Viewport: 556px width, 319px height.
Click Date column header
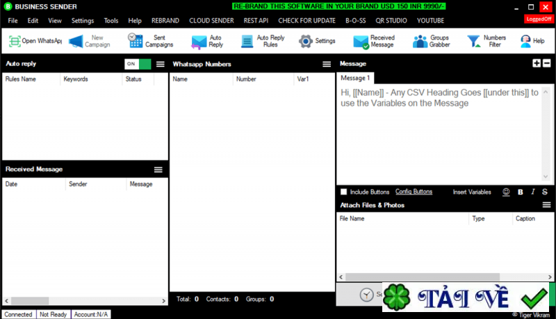(x=34, y=184)
